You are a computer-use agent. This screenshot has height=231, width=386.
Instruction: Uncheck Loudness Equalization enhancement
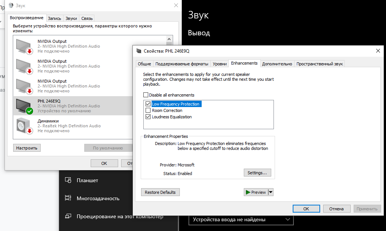[x=148, y=117]
